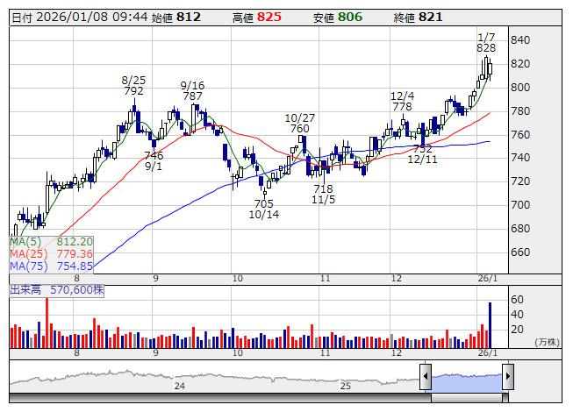573x412 pixels.
Task: Click the 安値 806 low price value
Action: 338,18
